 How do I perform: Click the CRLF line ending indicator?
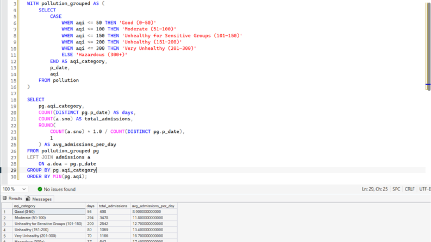point(410,189)
